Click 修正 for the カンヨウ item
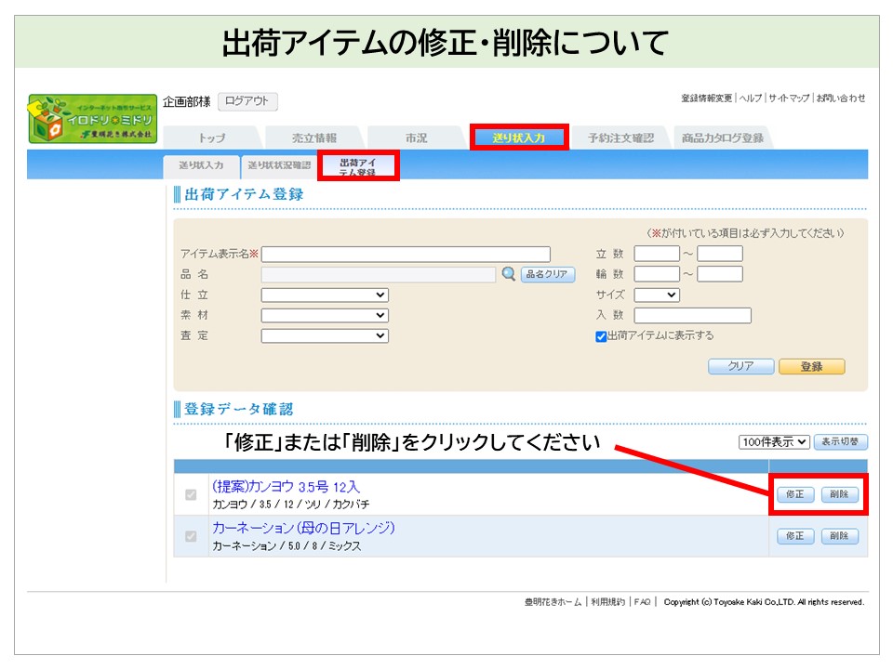The height and width of the screenshot is (669, 893). click(795, 494)
